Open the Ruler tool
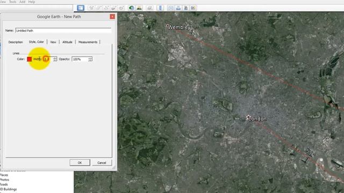The height and width of the screenshot is (193, 344). coord(160,8)
